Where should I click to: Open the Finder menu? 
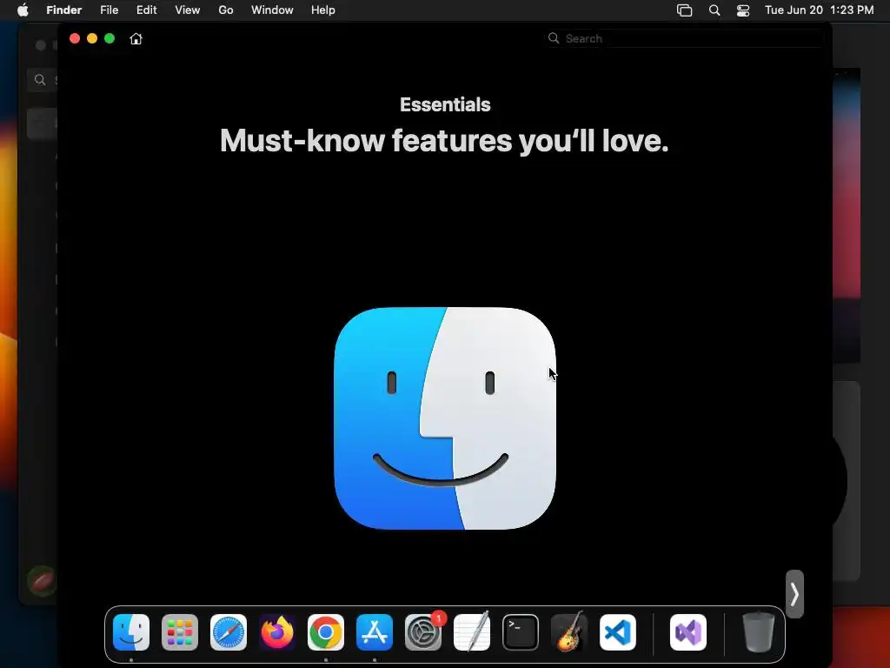tap(64, 10)
